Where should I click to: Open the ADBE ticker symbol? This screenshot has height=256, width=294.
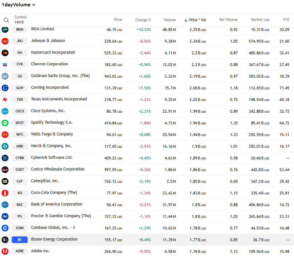(x=20, y=251)
